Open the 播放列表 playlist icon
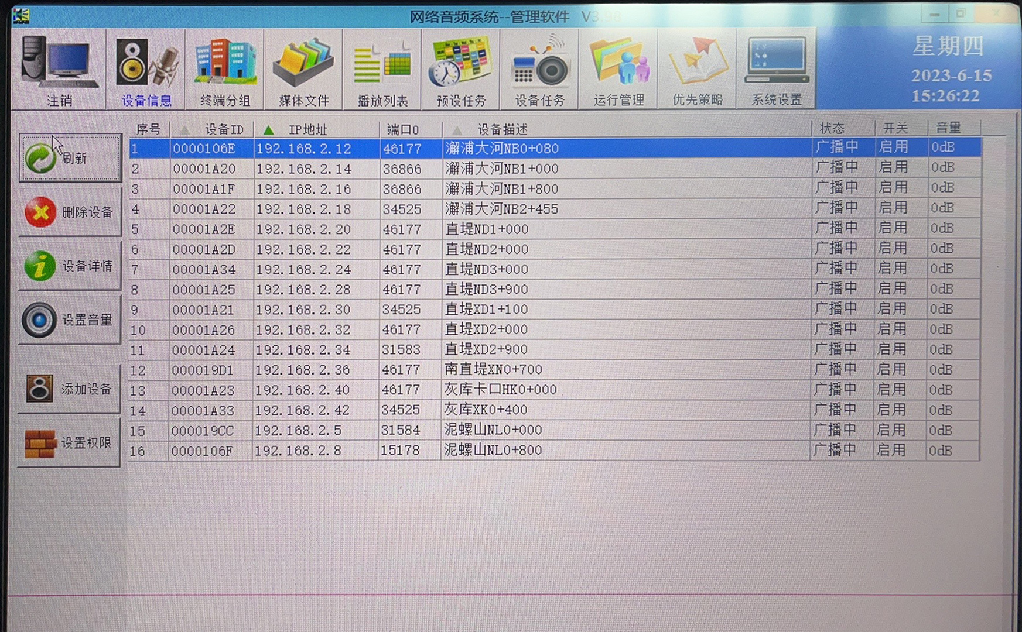The height and width of the screenshot is (632, 1022). click(x=382, y=69)
